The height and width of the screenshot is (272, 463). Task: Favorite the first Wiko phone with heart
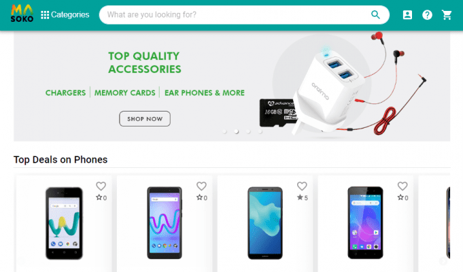click(101, 186)
